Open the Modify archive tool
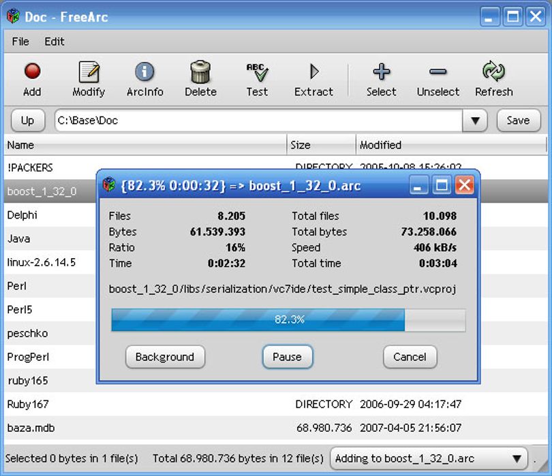Viewport: 552px width, 476px height. [x=89, y=72]
